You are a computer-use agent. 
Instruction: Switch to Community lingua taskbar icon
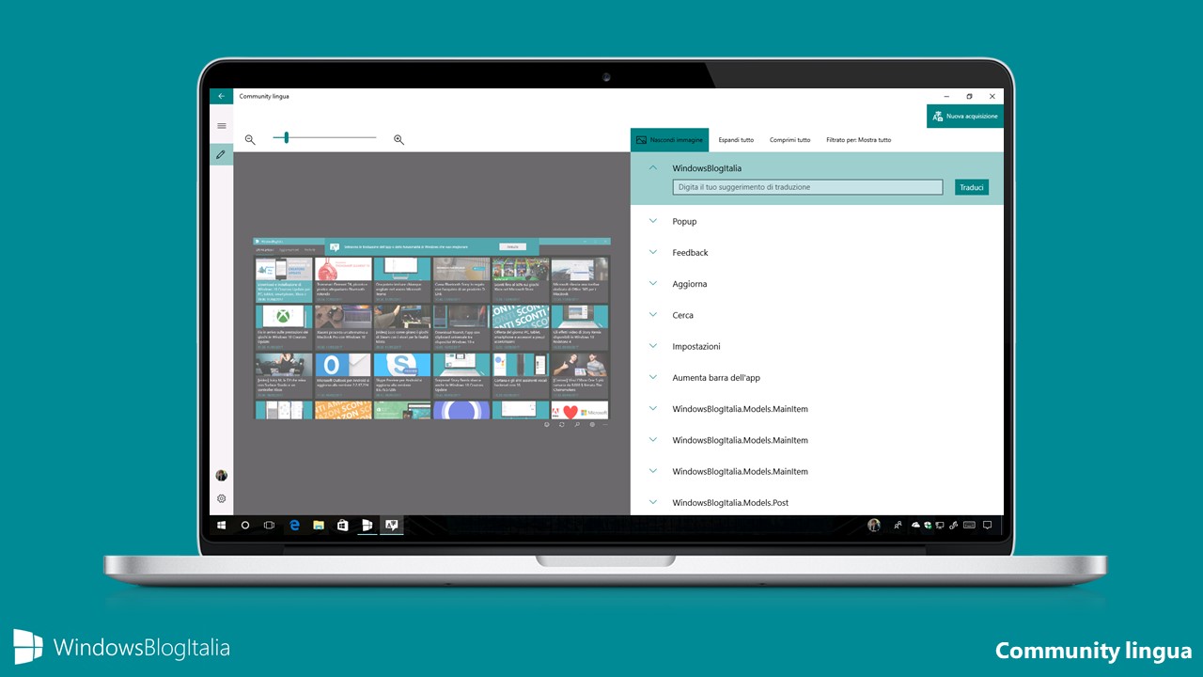(x=391, y=525)
